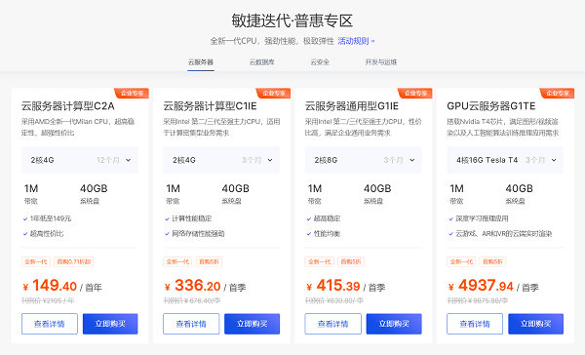This screenshot has width=585, height=355.
Task: Open the 活动规则 link
Action: point(356,41)
